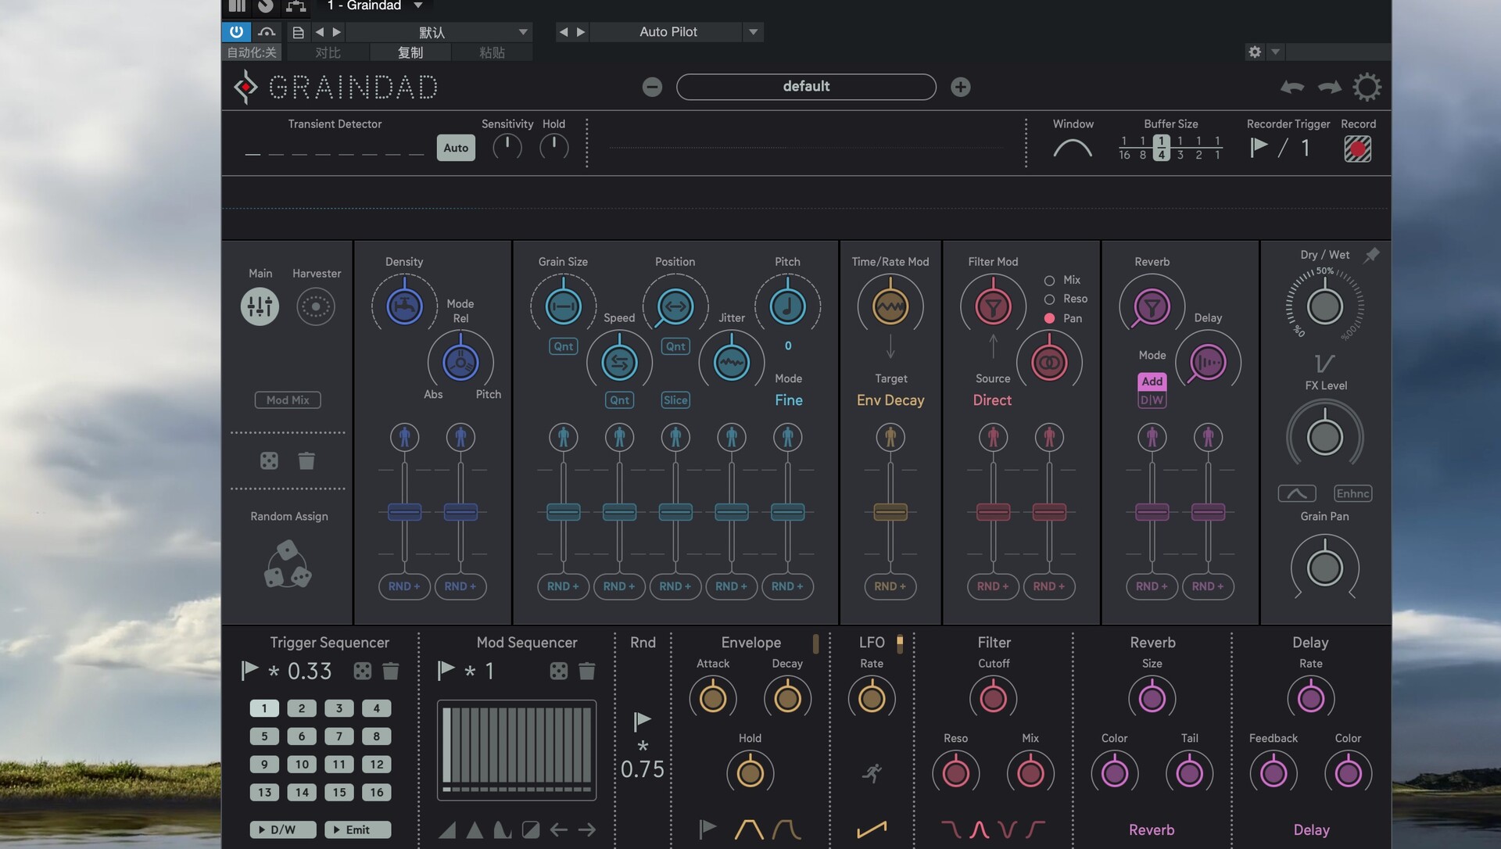Click the Auto button in Transient Detector
1501x849 pixels.
[x=455, y=147]
